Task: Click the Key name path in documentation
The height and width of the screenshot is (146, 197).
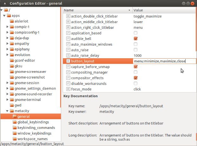Action: point(131,106)
